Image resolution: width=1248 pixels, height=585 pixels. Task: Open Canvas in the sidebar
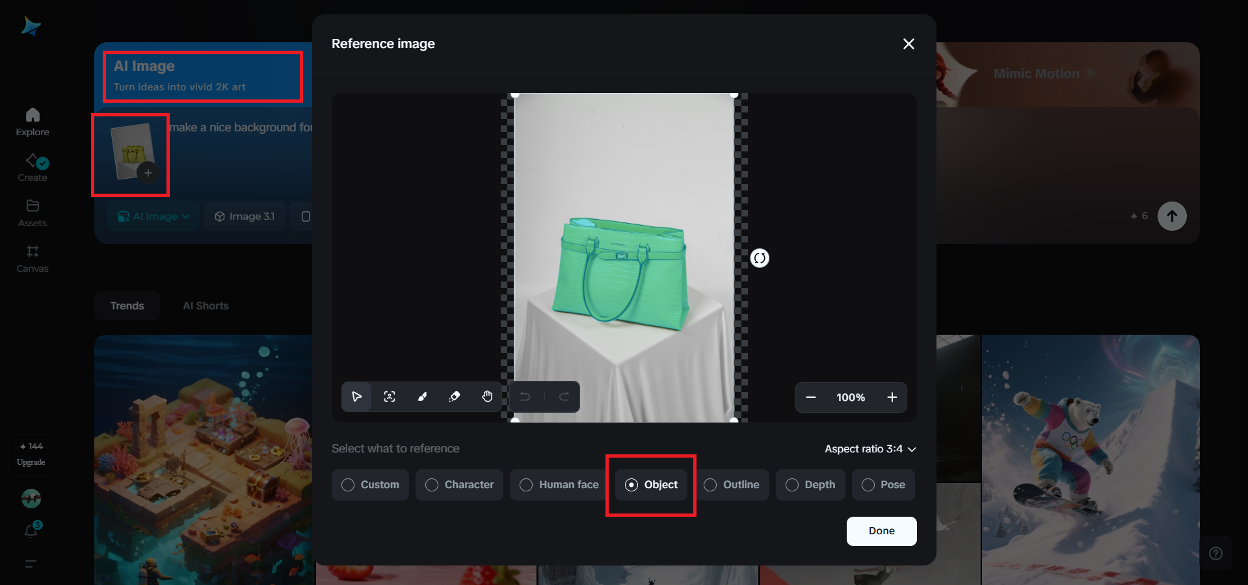pos(33,259)
